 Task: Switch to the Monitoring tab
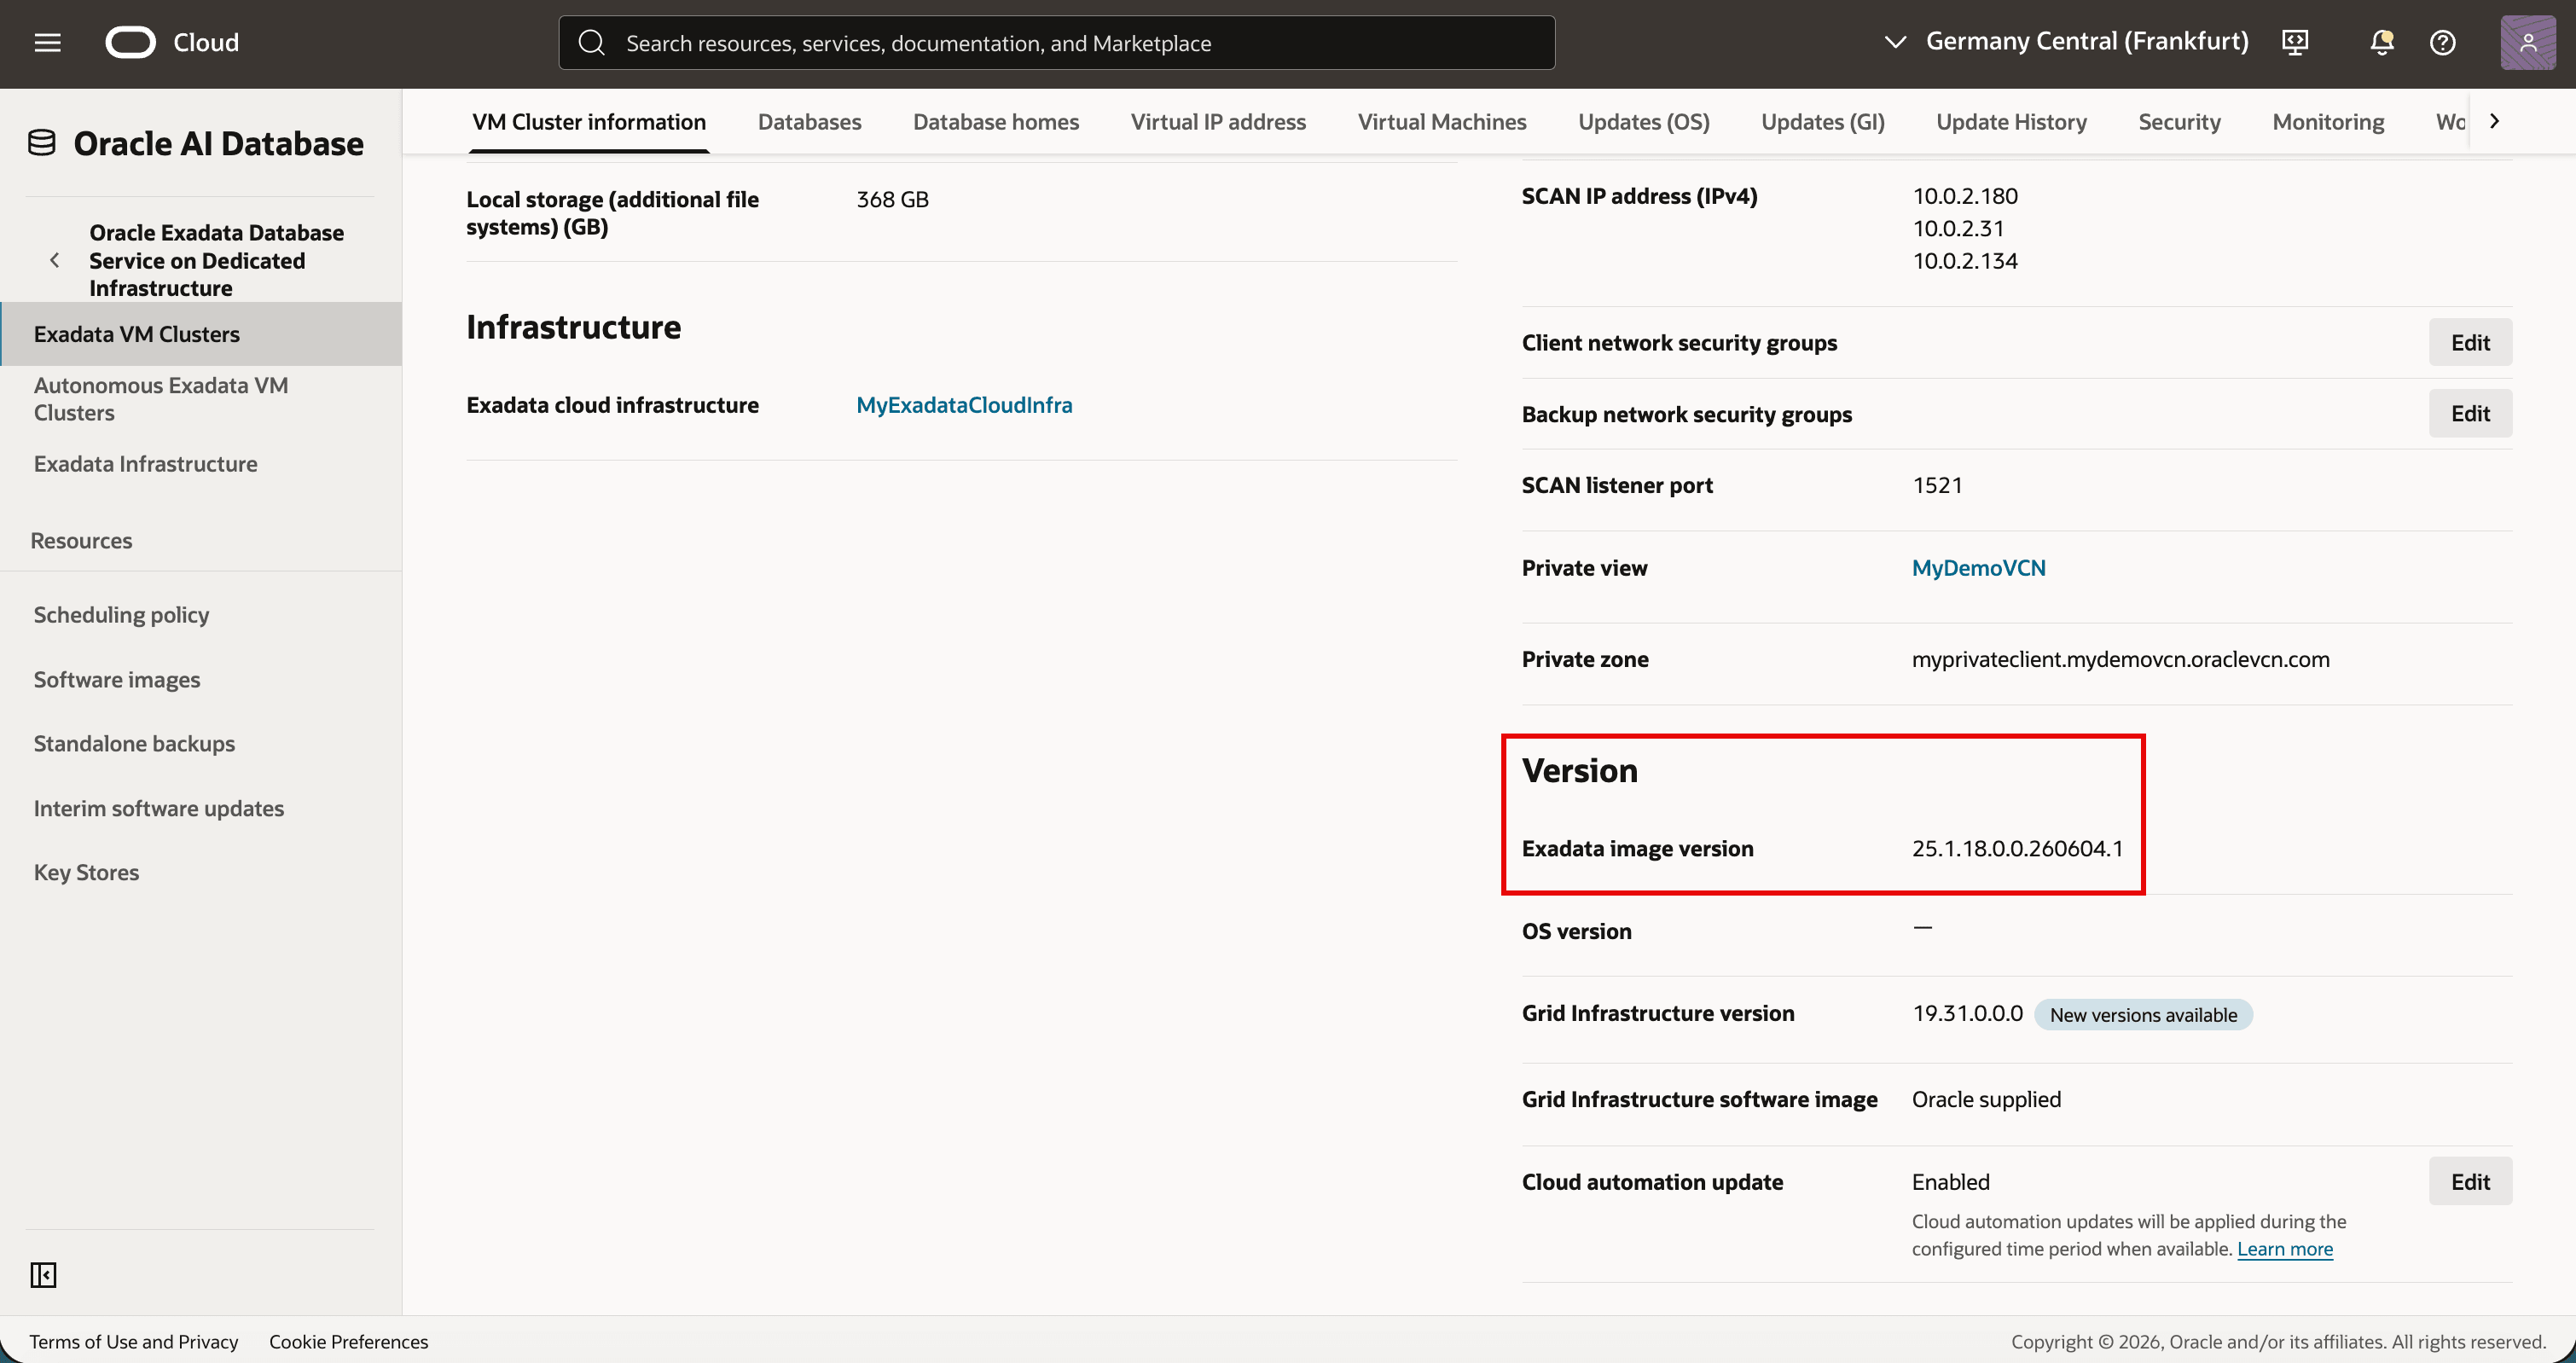[2328, 121]
